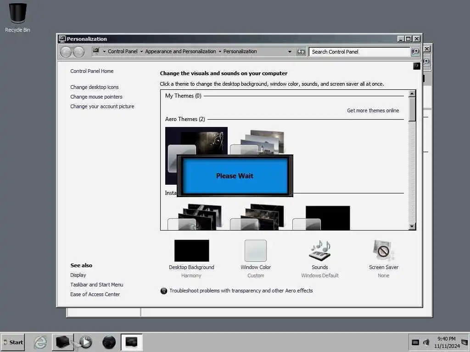Select the solid black installed theme thumbnail
The height and width of the screenshot is (352, 470).
(x=321, y=218)
